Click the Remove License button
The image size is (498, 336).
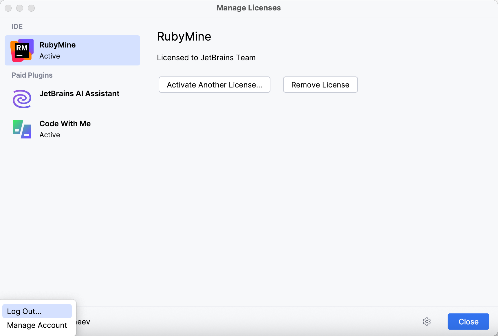(320, 85)
